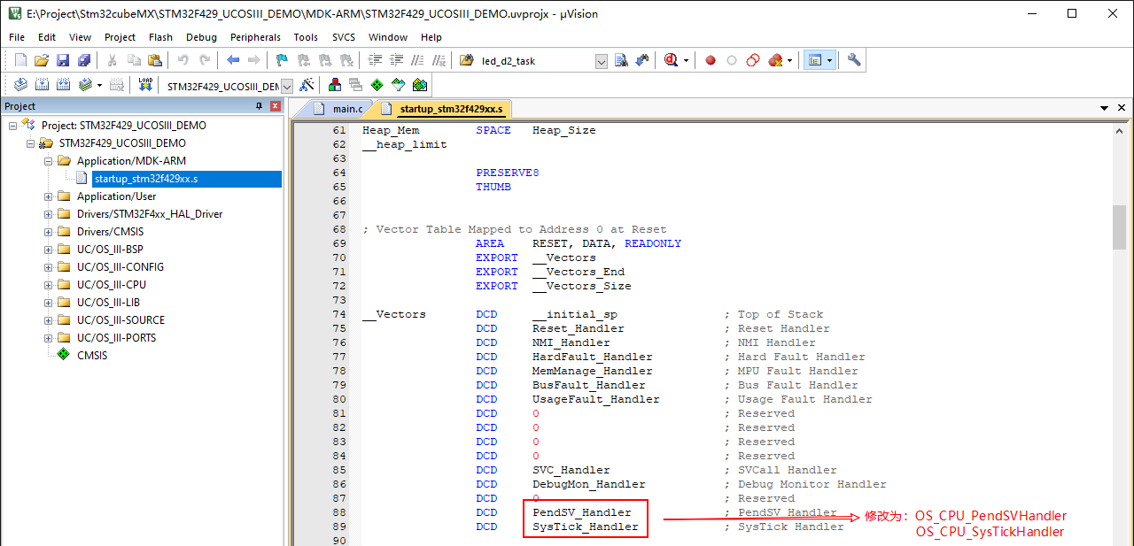This screenshot has height=546, width=1134.
Task: Open the Peripherals menu
Action: [255, 37]
